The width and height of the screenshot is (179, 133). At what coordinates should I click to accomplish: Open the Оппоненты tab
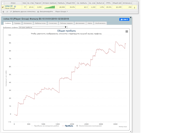point(28,23)
